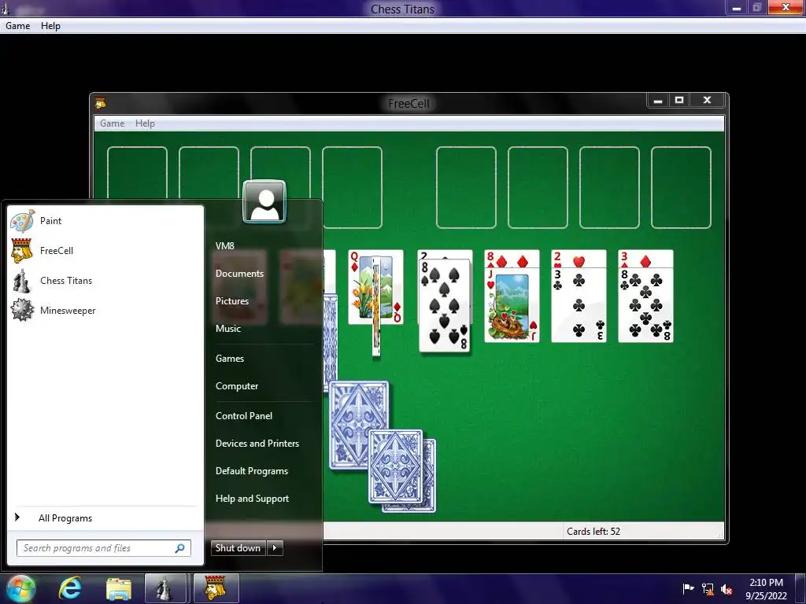This screenshot has height=604, width=806.
Task: Open Pictures from the Start menu
Action: click(x=232, y=301)
